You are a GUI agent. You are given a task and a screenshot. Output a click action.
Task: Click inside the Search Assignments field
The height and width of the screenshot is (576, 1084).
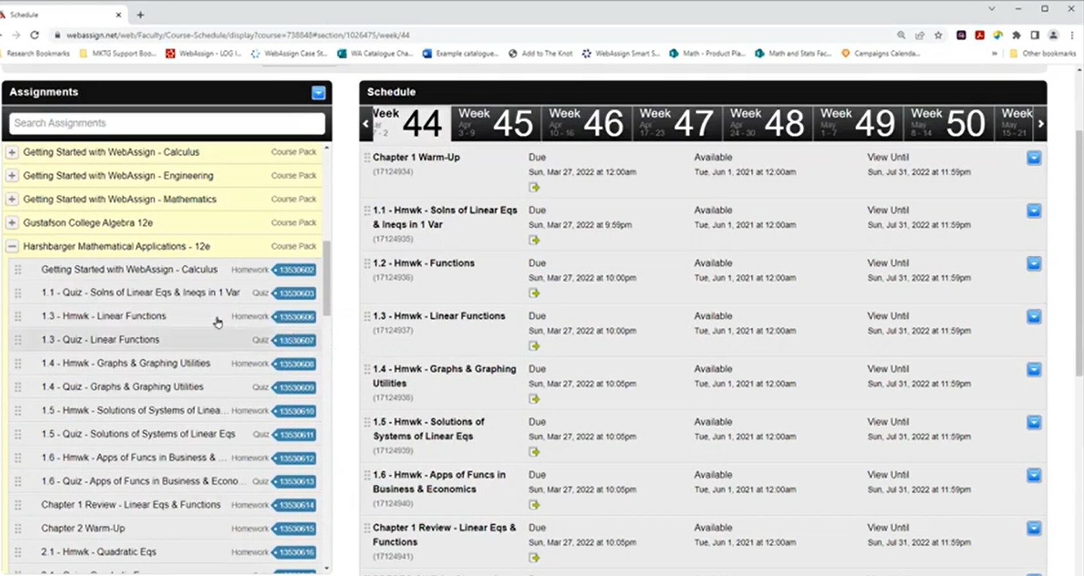coord(165,123)
